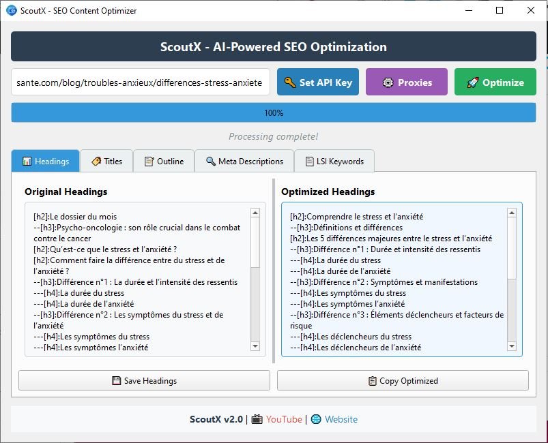Switch to the Outline tab
Viewport: 548px width, 443px height.
pos(164,161)
